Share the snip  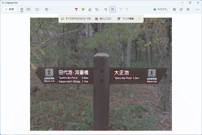click(188, 9)
